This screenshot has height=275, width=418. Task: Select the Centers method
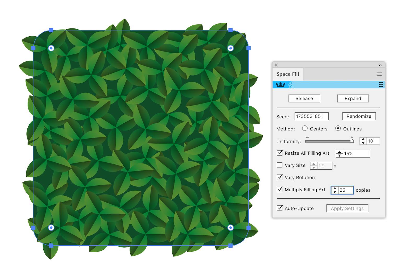(x=305, y=128)
